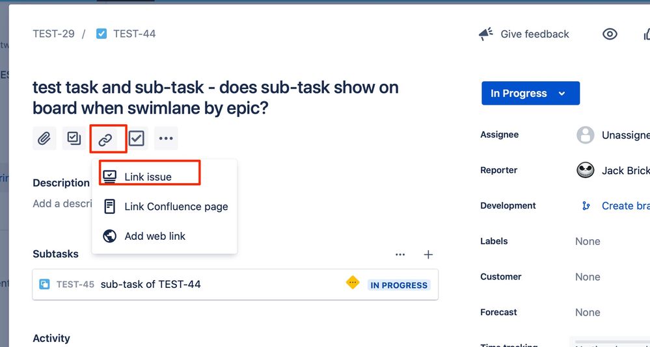Click the checklist checkbox toolbar icon

pyautogui.click(x=136, y=138)
